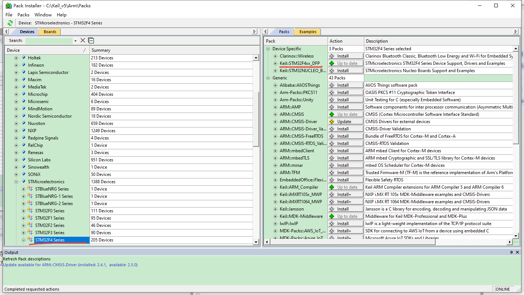Install the Keil::STM32NUCLEO_BSP pack

coord(346,71)
